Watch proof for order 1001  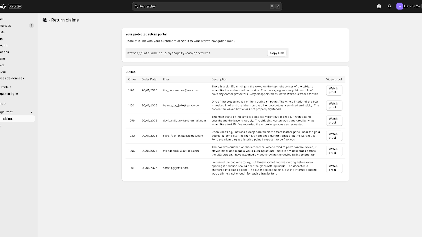[x=334, y=168]
